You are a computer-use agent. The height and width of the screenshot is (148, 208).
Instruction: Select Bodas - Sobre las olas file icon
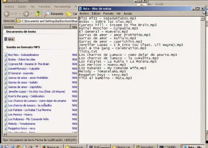click(6, 59)
